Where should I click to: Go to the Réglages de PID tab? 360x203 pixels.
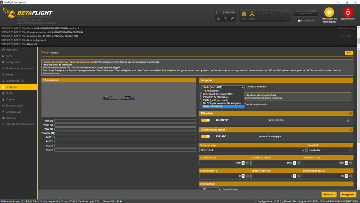click(x=14, y=81)
